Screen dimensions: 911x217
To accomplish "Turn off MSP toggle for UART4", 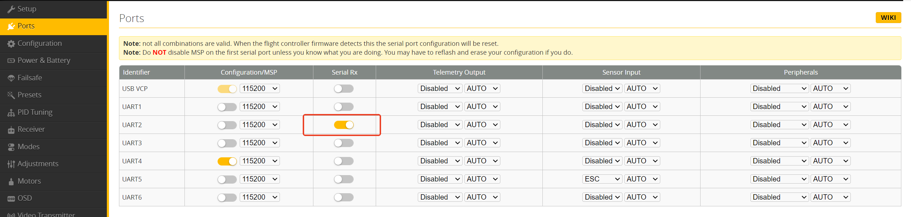I will coord(227,161).
